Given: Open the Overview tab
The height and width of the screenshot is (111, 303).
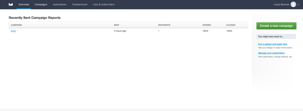Looking at the screenshot, I should pyautogui.click(x=24, y=4).
